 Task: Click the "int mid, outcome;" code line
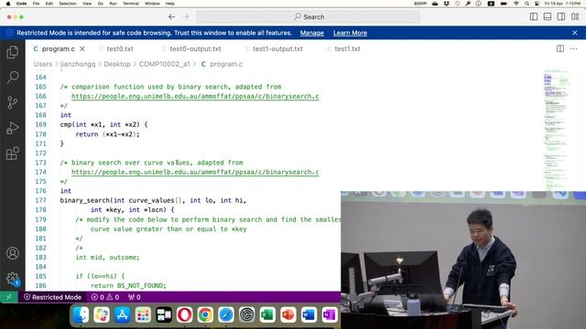107,258
